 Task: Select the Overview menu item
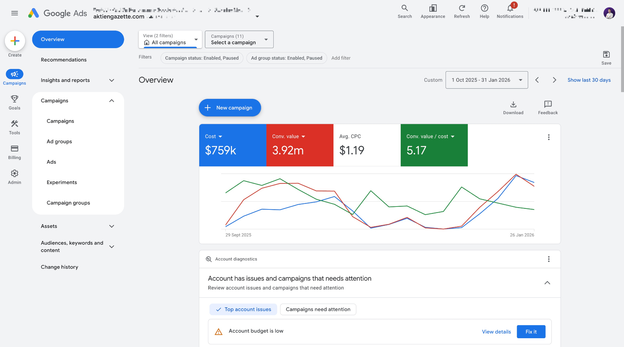click(78, 39)
